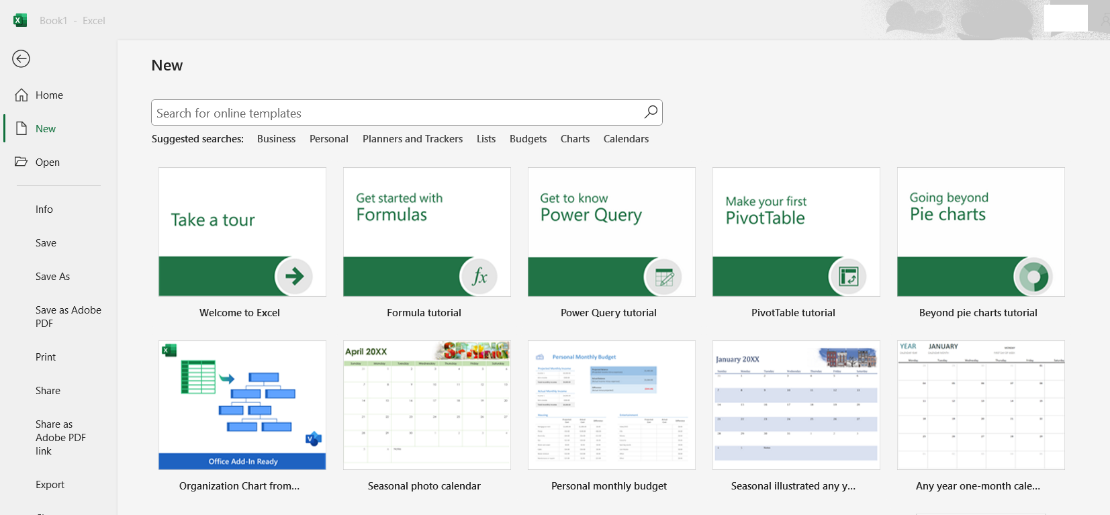Click the Home house icon in sidebar
This screenshot has height=515, width=1110.
[21, 95]
